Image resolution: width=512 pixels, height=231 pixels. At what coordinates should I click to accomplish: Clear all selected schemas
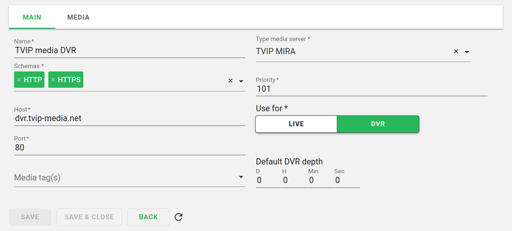point(230,81)
